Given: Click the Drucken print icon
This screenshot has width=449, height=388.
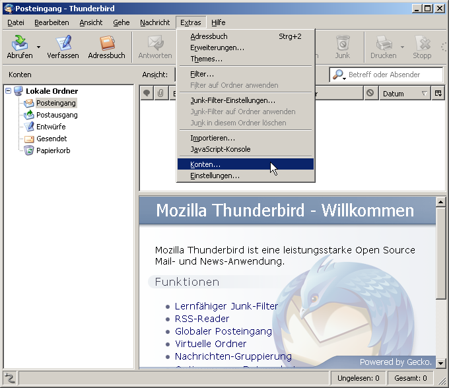Looking at the screenshot, I should 384,43.
